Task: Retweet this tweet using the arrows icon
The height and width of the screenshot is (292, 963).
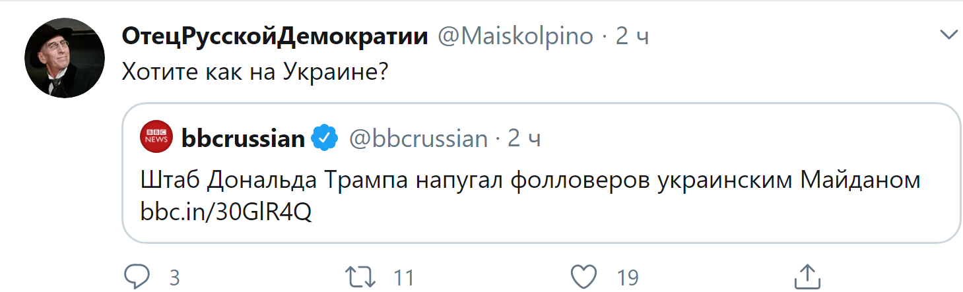Action: point(361,276)
